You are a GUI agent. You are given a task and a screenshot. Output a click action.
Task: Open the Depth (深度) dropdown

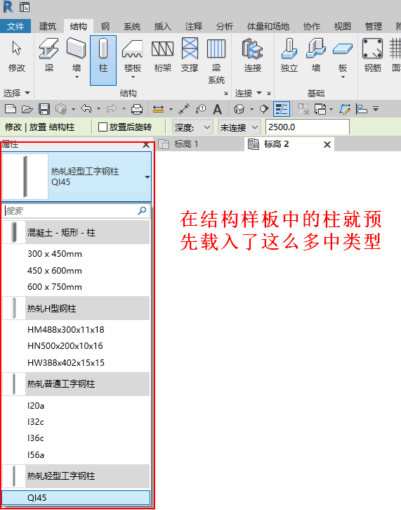pos(192,127)
